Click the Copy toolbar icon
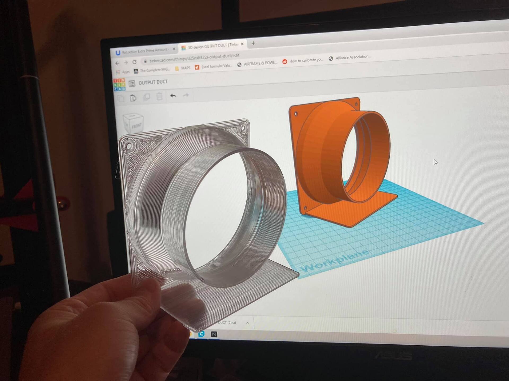The width and height of the screenshot is (509, 381). click(121, 98)
